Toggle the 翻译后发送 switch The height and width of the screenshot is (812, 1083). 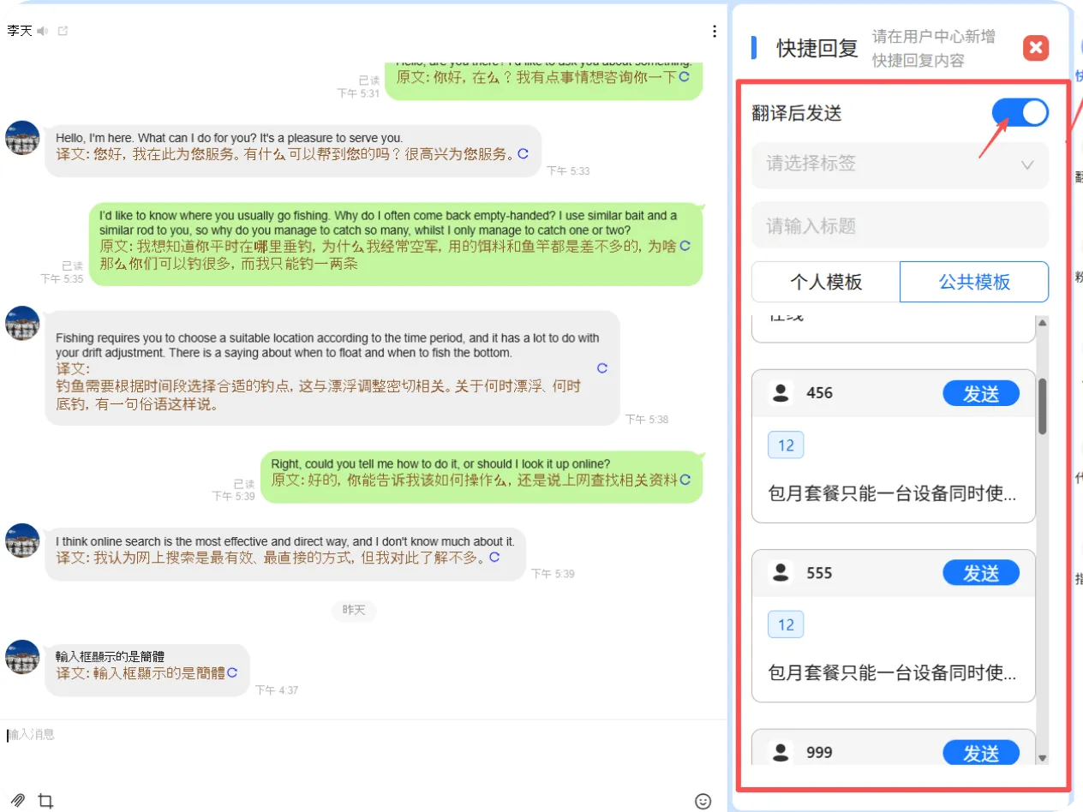(x=1020, y=113)
